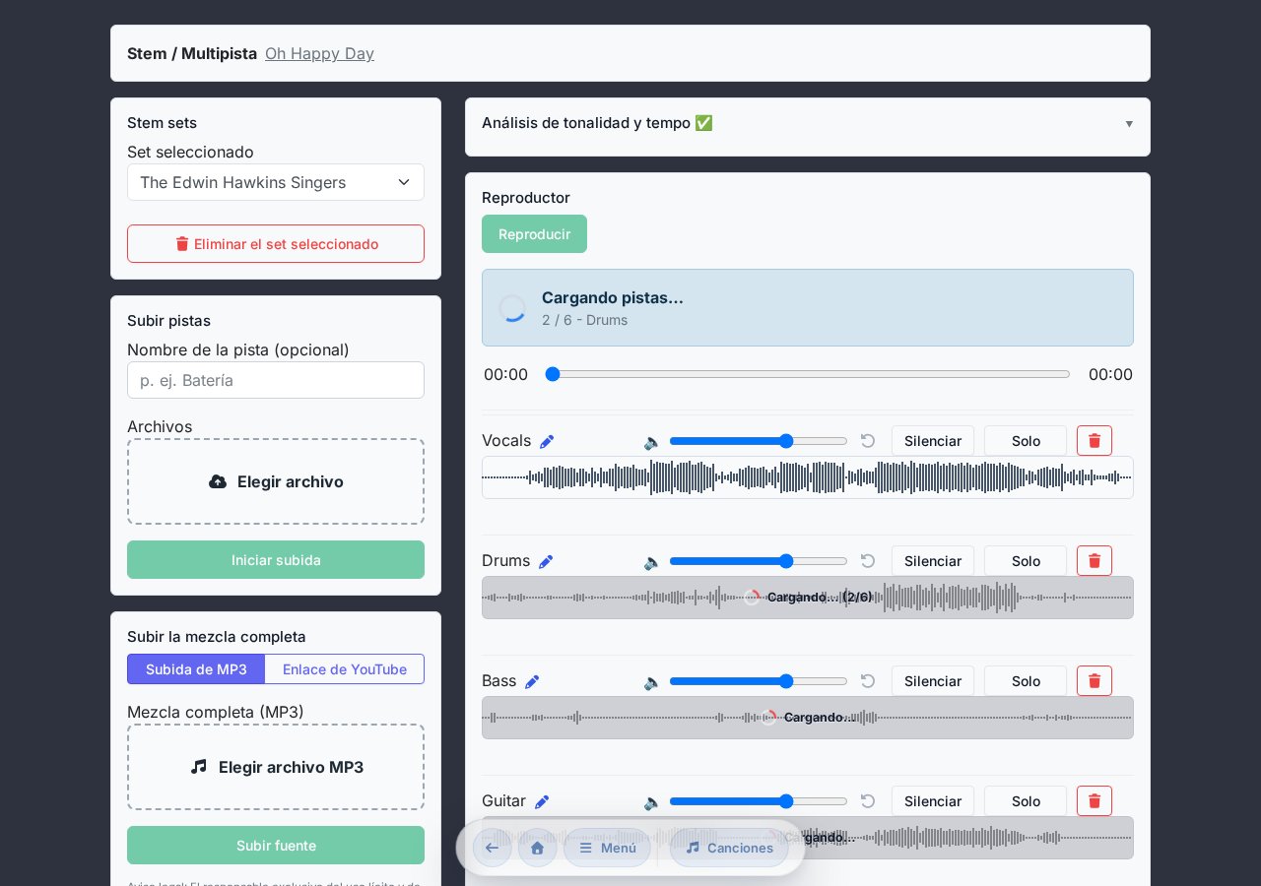Switch to Enlace de YouTube tab
The height and width of the screenshot is (886, 1261).
[x=345, y=668]
